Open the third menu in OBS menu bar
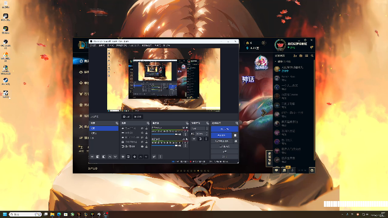 111,46
